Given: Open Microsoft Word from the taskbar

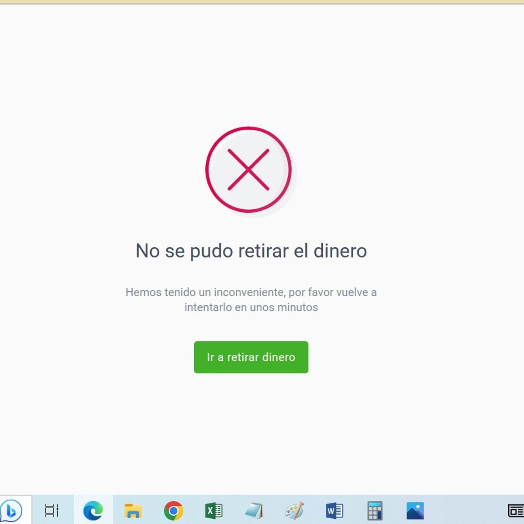Looking at the screenshot, I should [x=334, y=510].
